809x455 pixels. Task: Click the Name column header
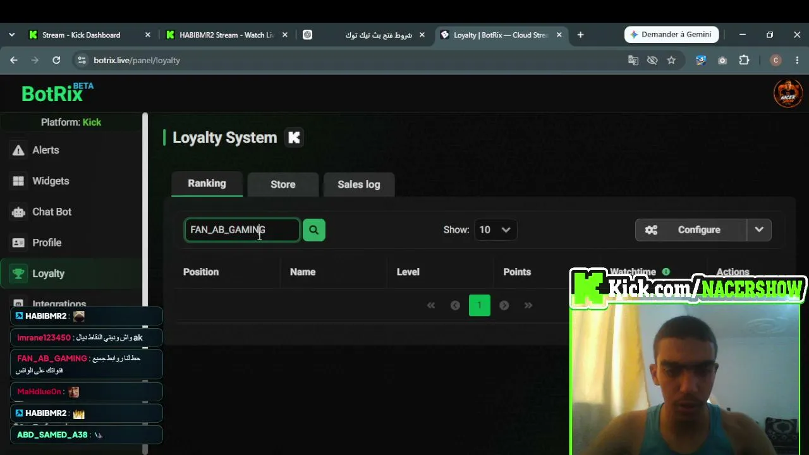tap(303, 272)
